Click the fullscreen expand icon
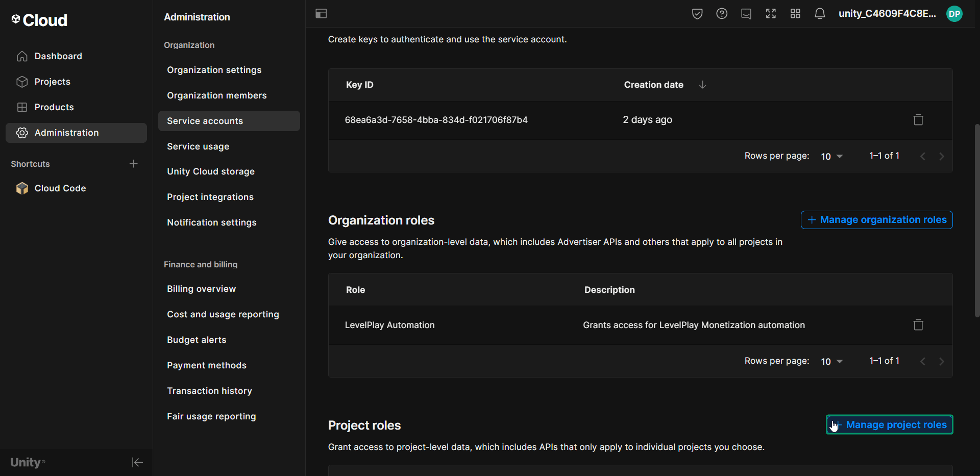 (771, 14)
